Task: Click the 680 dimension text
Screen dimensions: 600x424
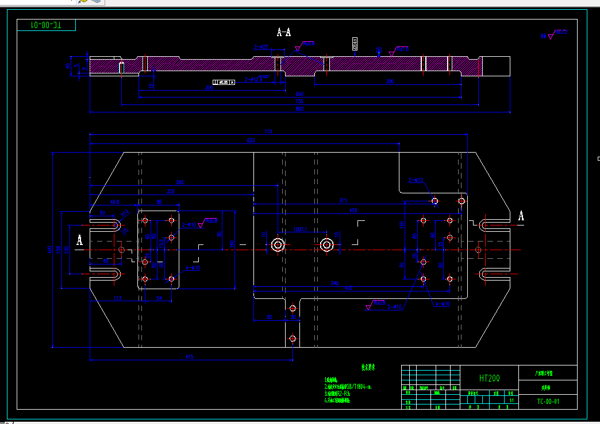Action: point(299,94)
